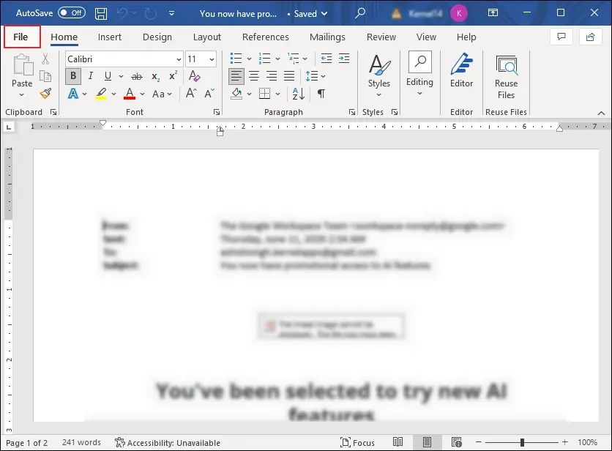Click the Shading paint bucket icon
This screenshot has width=612, height=451.
tap(236, 94)
